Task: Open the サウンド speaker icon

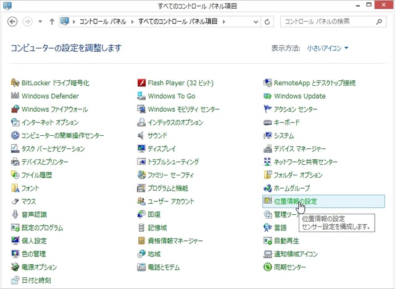Action: 141,135
